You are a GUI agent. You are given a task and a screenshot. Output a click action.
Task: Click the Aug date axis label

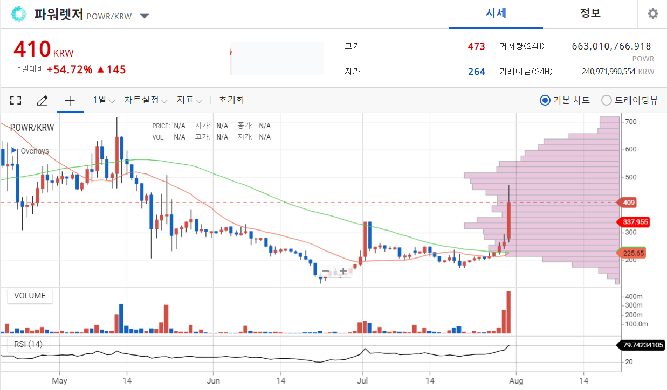[516, 381]
